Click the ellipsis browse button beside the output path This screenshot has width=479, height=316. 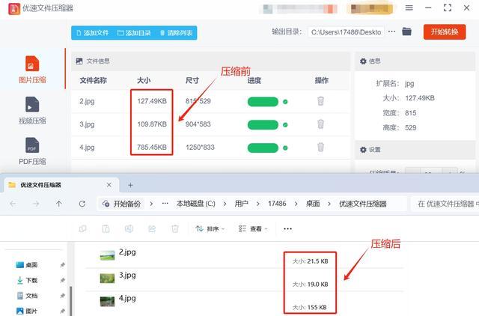391,31
